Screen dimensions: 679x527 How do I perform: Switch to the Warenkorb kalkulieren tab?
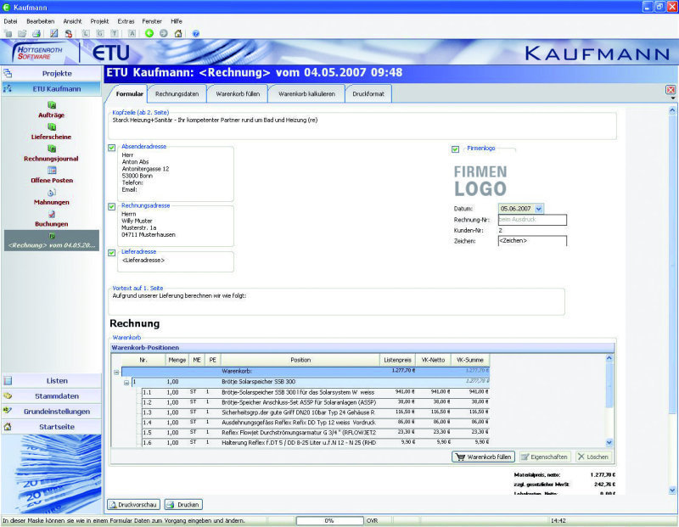pyautogui.click(x=306, y=94)
